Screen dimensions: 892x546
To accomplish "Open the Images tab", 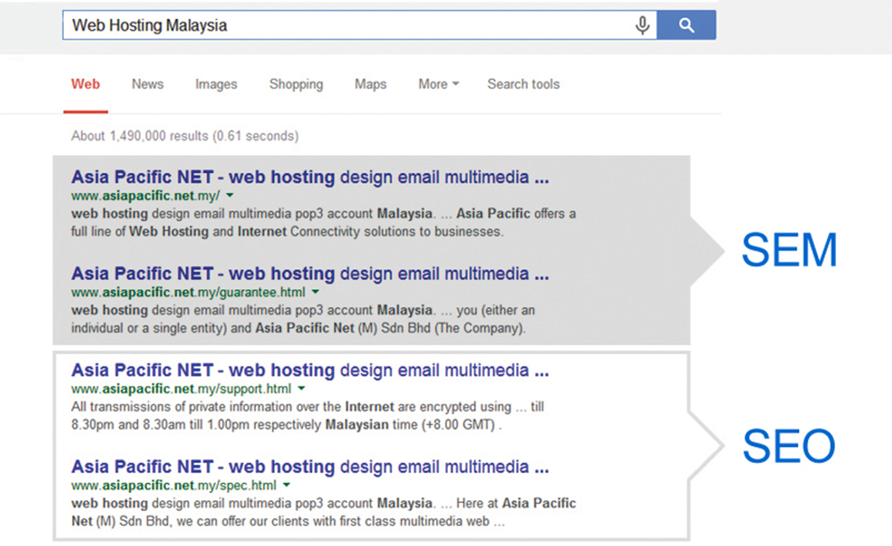I will click(x=216, y=84).
